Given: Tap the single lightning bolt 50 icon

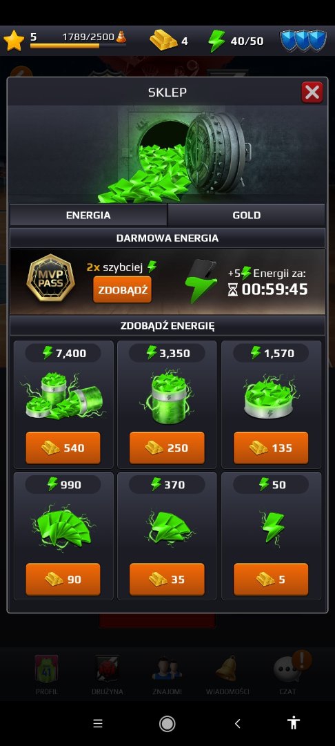Looking at the screenshot, I should 273,528.
